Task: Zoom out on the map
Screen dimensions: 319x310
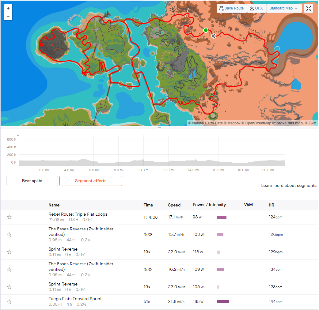Action: (8, 16)
